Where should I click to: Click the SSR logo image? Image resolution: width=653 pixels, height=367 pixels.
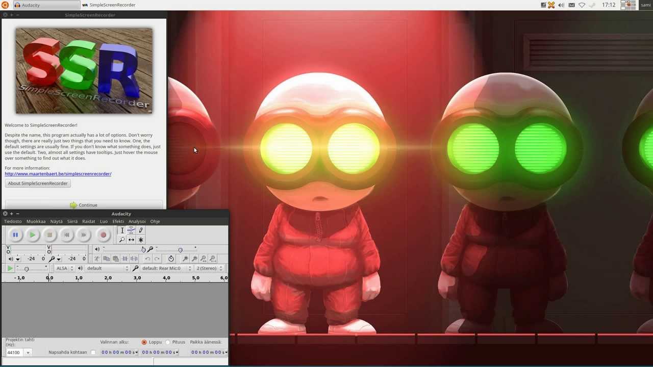pos(84,71)
